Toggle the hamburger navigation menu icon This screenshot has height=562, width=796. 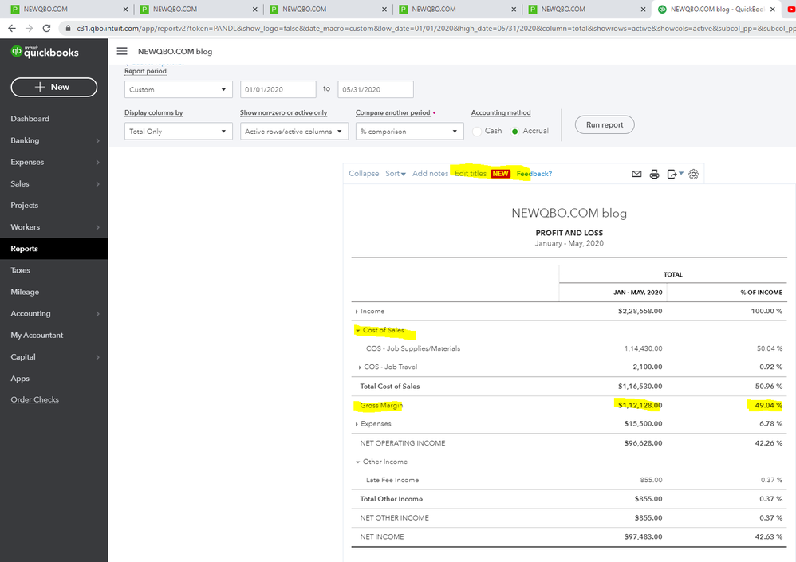tap(122, 51)
